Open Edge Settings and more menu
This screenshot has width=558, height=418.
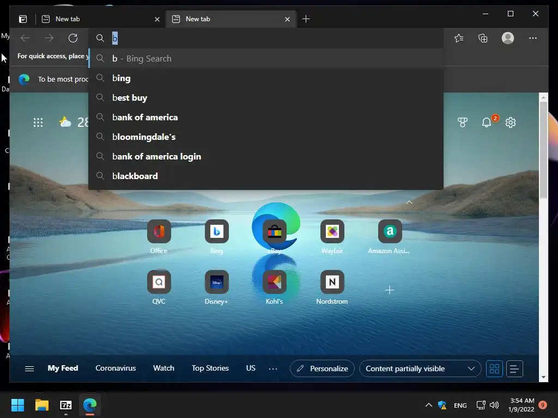(533, 38)
